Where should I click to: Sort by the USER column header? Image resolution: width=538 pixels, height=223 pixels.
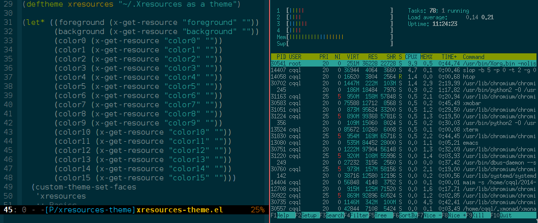click(295, 57)
